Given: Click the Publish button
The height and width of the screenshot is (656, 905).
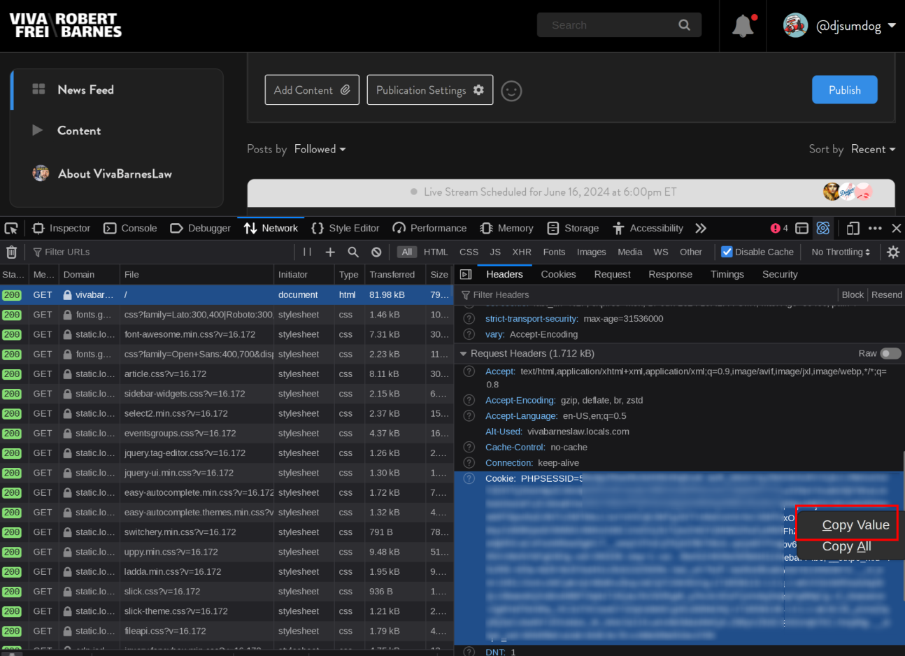Looking at the screenshot, I should [844, 90].
